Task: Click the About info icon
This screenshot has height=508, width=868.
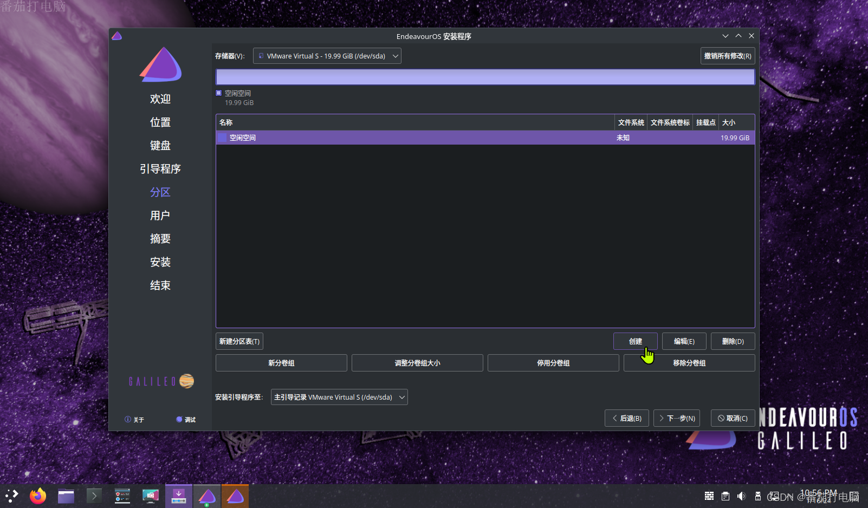Action: click(x=128, y=419)
